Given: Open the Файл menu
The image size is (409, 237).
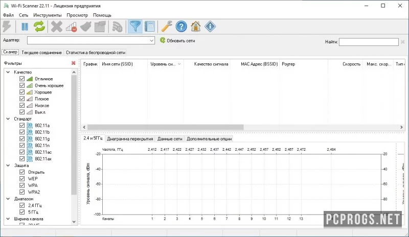Looking at the screenshot, I should [x=8, y=15].
